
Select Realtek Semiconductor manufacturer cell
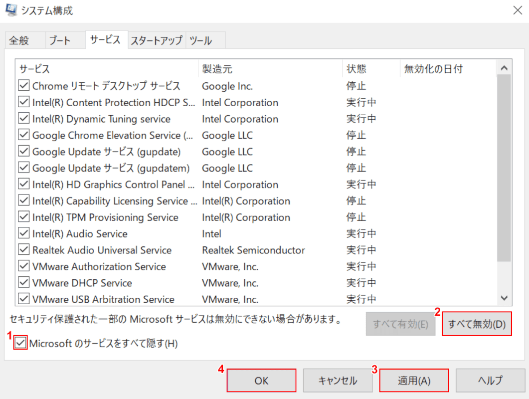[x=253, y=250]
